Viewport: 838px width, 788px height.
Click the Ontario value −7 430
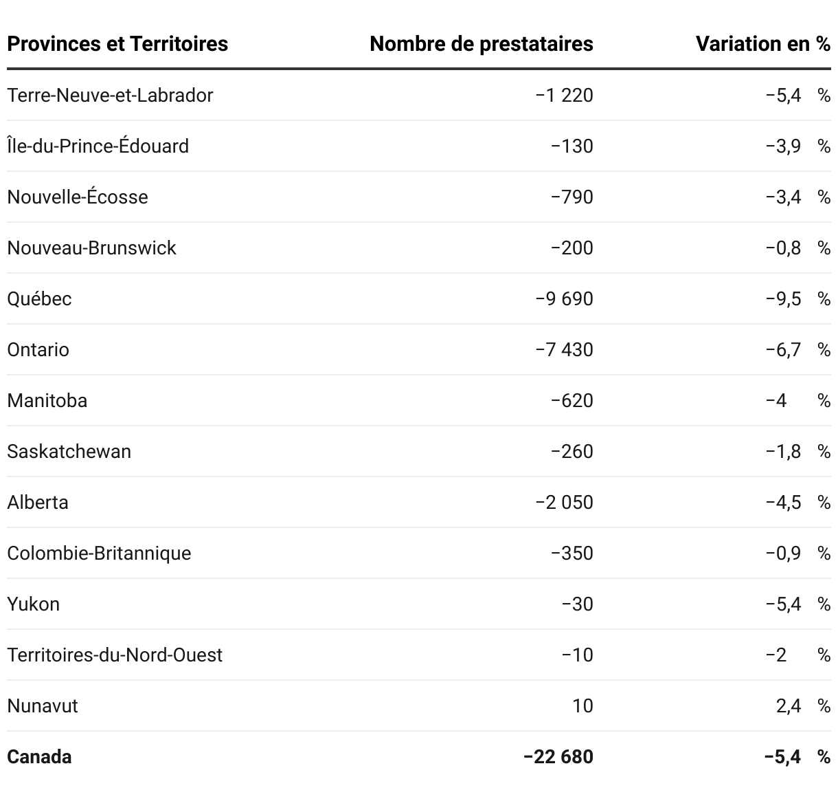[564, 349]
